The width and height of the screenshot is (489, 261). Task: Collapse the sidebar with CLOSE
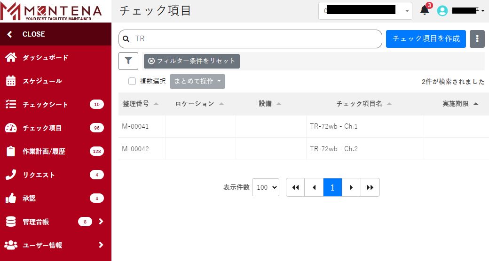coord(33,34)
